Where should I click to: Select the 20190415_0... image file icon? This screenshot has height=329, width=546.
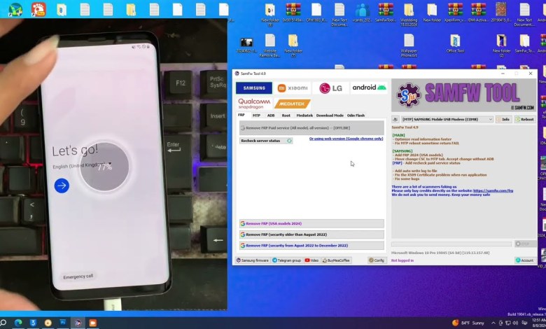pyautogui.click(x=501, y=13)
